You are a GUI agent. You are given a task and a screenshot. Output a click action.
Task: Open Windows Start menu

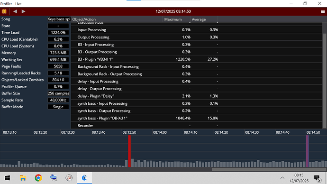tap(8, 178)
